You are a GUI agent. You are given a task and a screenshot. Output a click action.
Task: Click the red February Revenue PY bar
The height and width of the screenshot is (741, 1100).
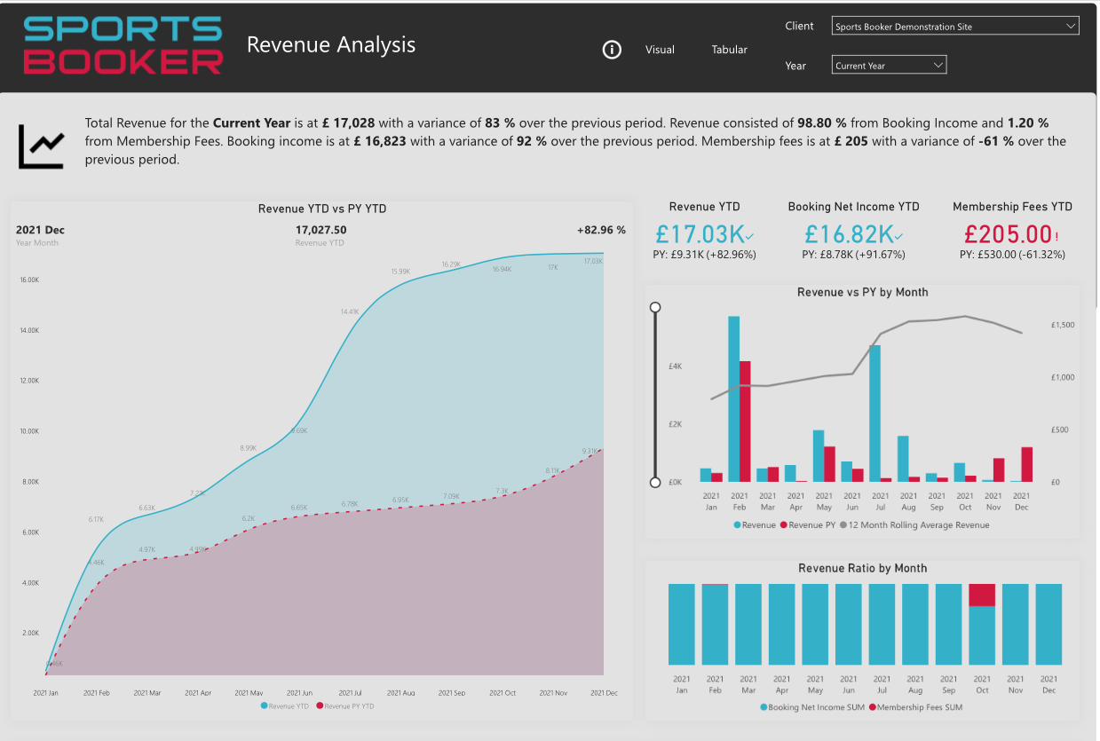[745, 422]
